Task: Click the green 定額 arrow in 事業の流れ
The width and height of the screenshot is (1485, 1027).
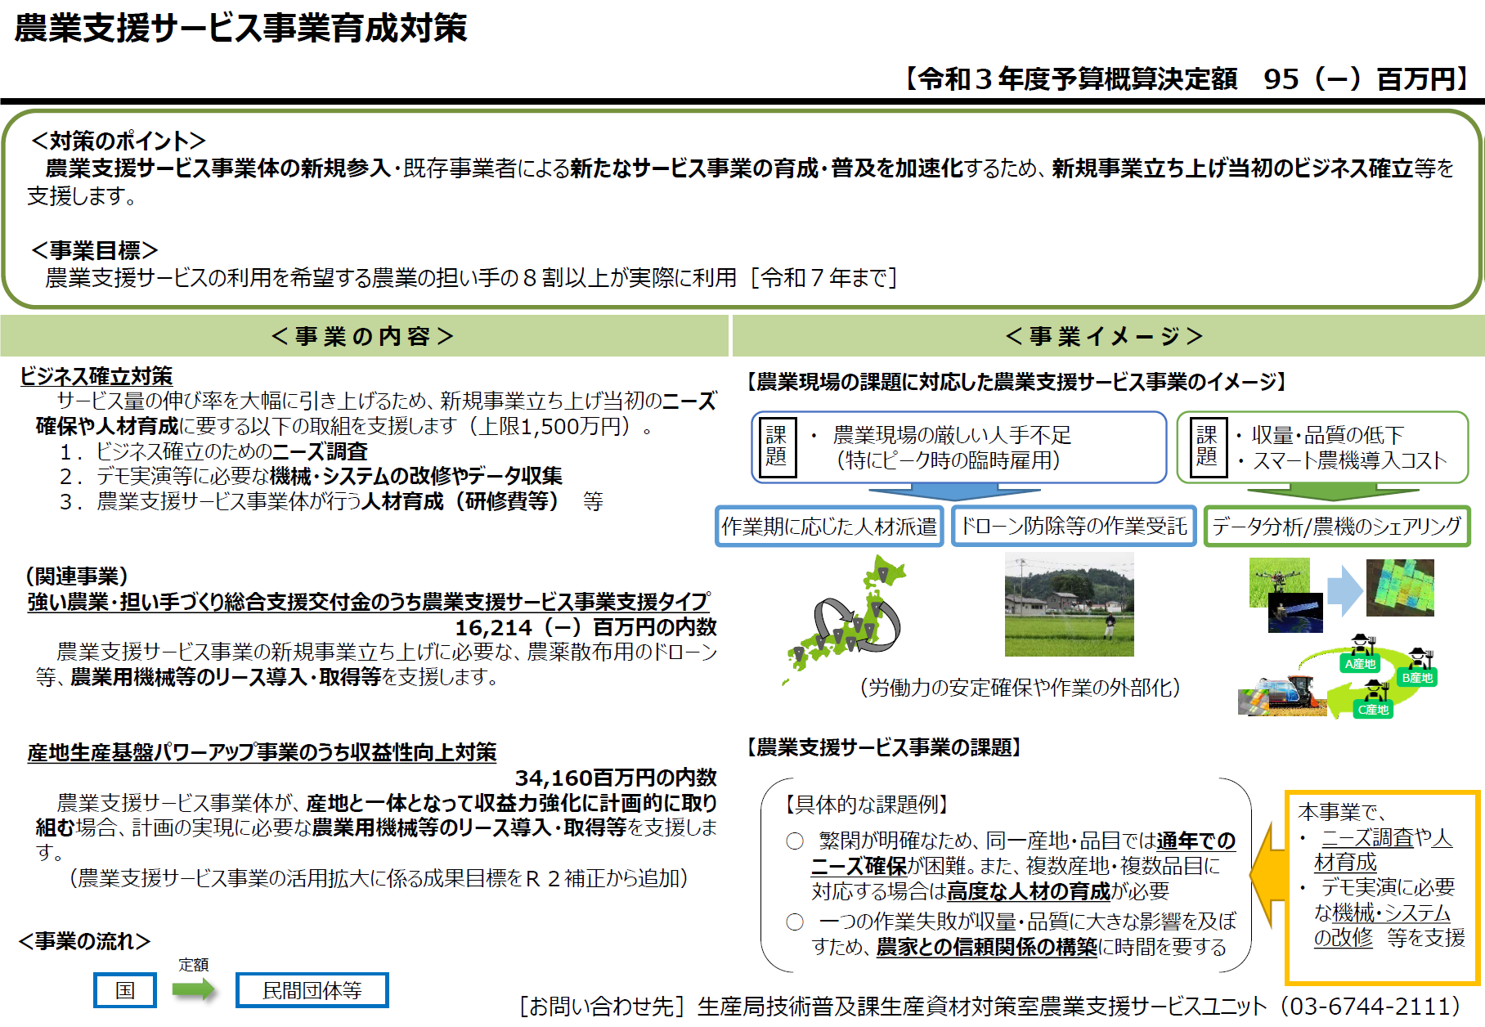Action: (x=194, y=989)
